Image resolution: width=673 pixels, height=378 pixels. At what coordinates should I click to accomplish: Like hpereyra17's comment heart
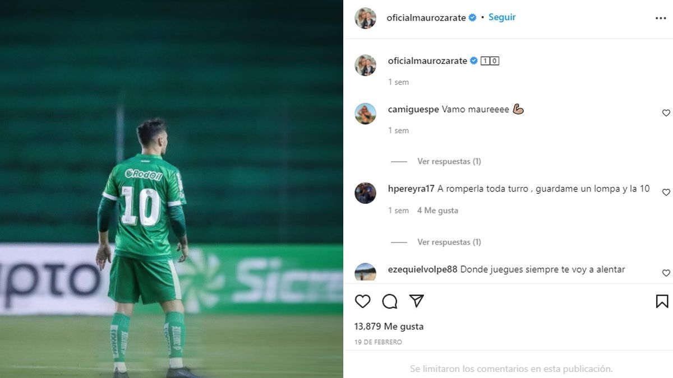click(x=666, y=193)
